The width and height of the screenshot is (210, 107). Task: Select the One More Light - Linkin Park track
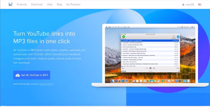tap(150, 57)
